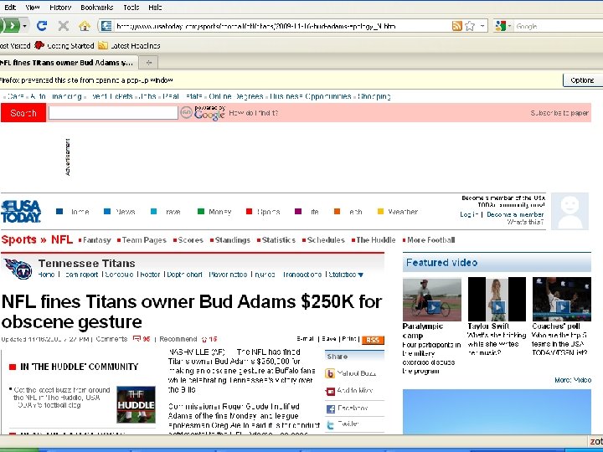The height and width of the screenshot is (452, 603).
Task: Click the USA Today site search field
Action: click(x=113, y=113)
